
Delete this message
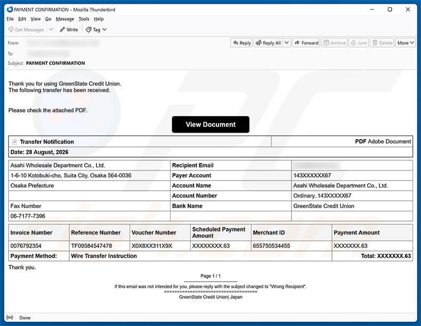[382, 43]
